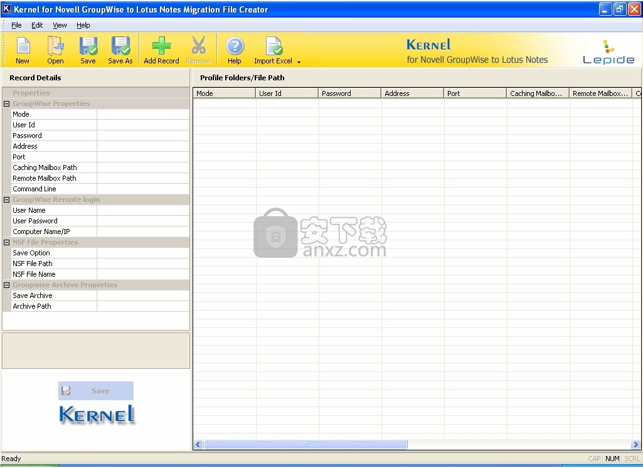Image resolution: width=643 pixels, height=468 pixels.
Task: Open the View menu
Action: (60, 25)
